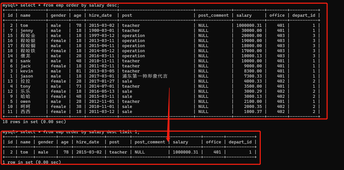The image size is (344, 170).
Task: Select the name cell '哈哈'
Action: pos(25,96)
